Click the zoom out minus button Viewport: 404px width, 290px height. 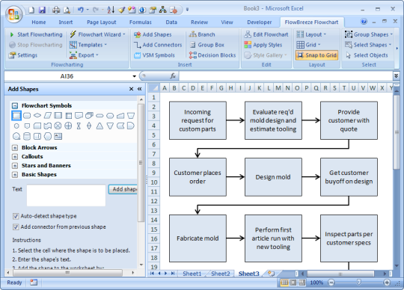point(331,283)
